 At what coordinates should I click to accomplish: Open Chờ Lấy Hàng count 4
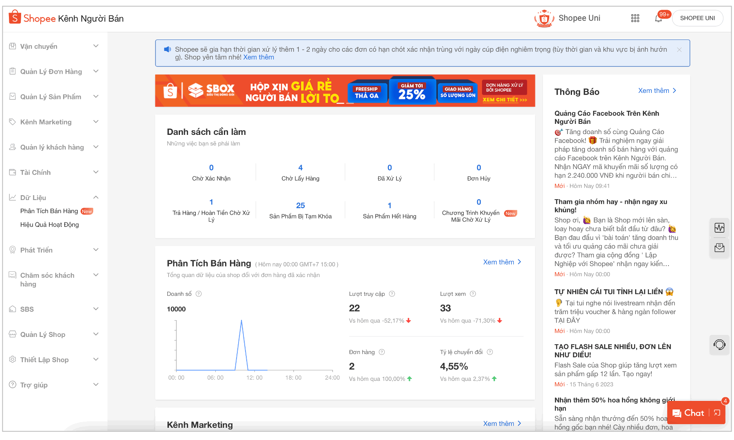[300, 167]
